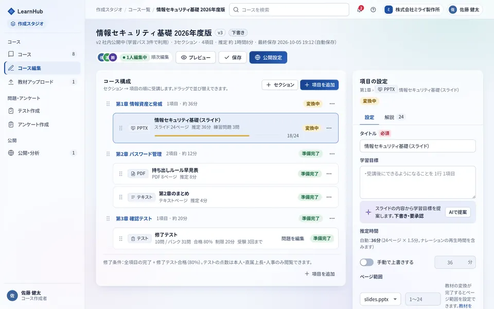Focus the コースを検索 search field

pyautogui.click(x=289, y=10)
